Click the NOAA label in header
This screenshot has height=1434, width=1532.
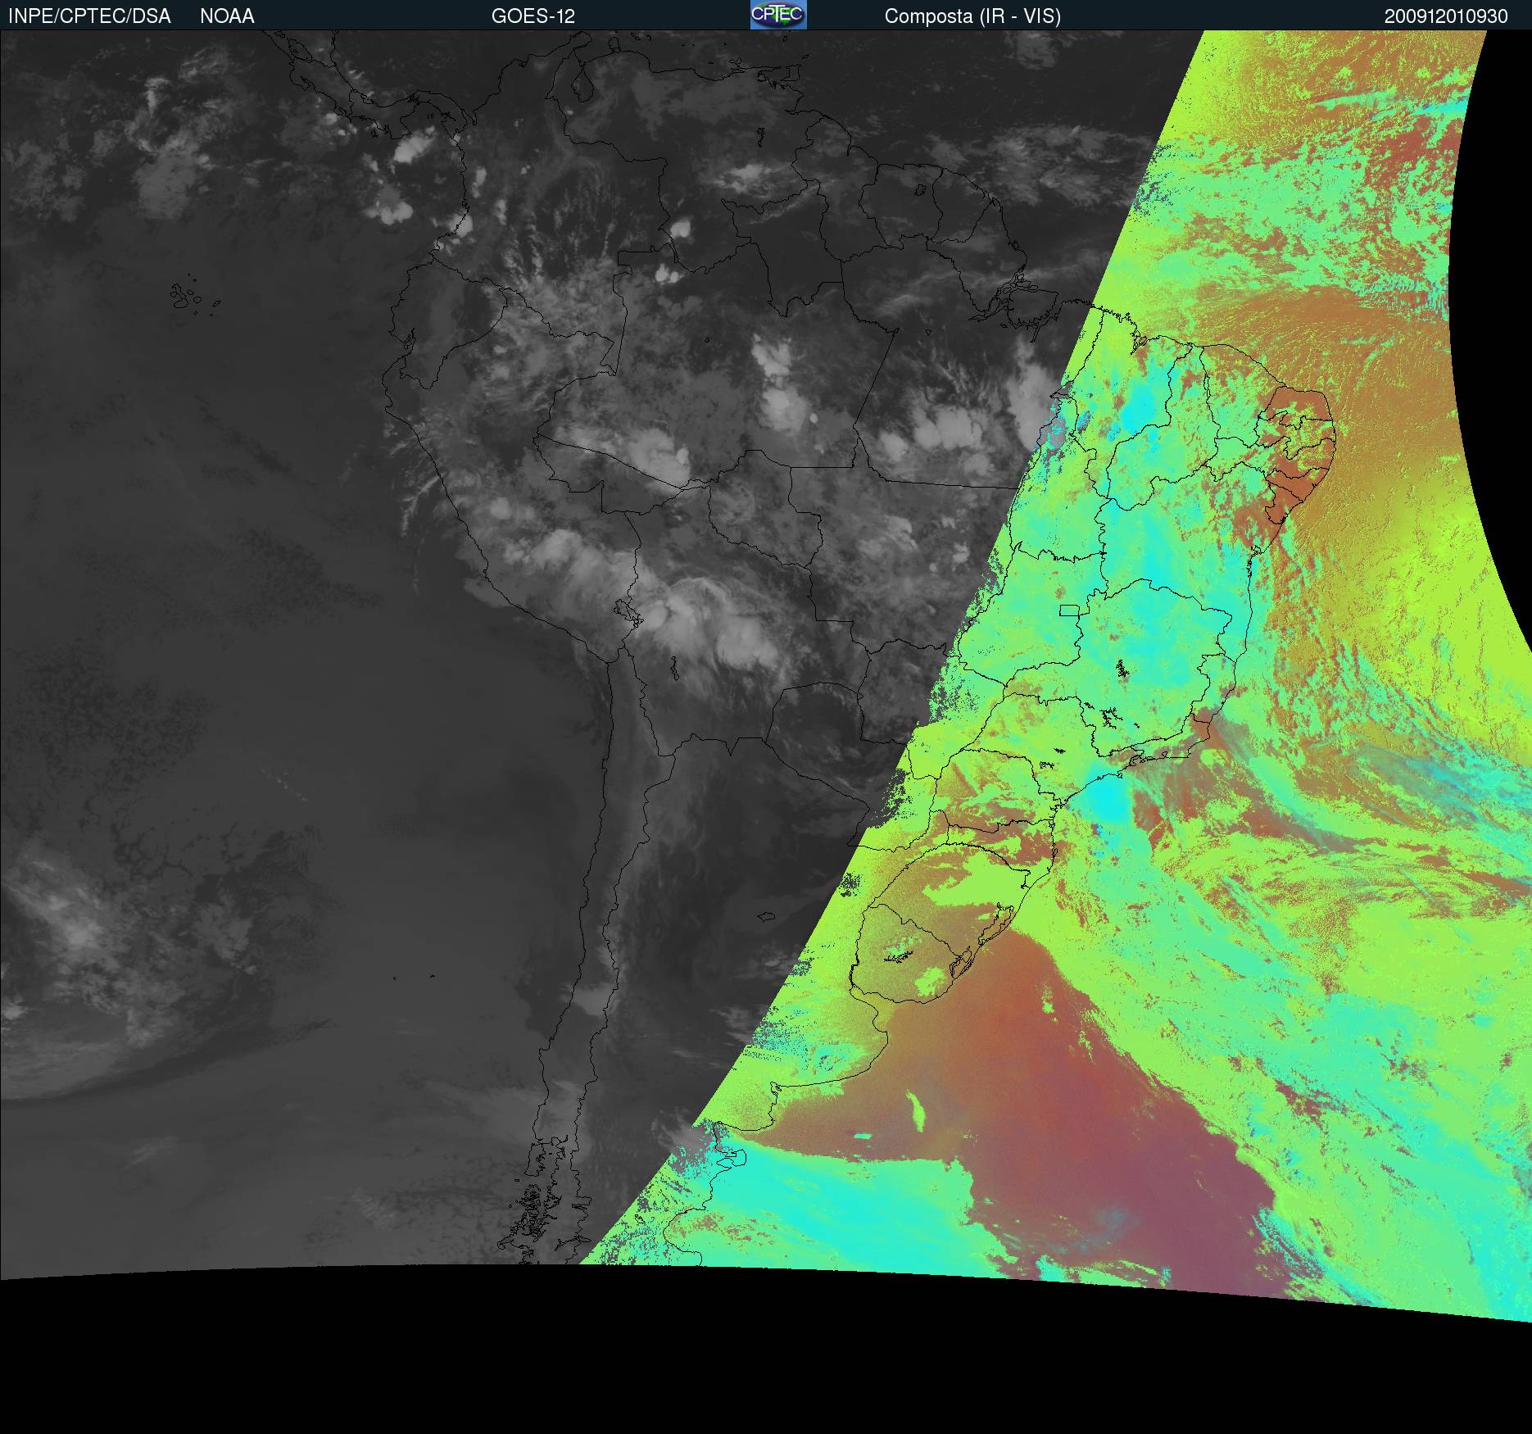pyautogui.click(x=227, y=16)
